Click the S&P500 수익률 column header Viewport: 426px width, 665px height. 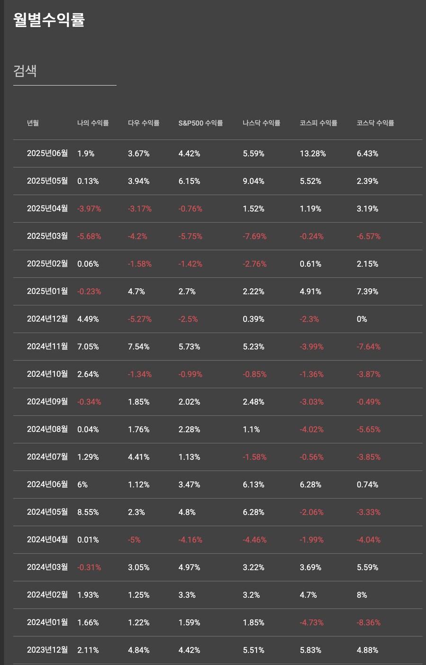[200, 123]
